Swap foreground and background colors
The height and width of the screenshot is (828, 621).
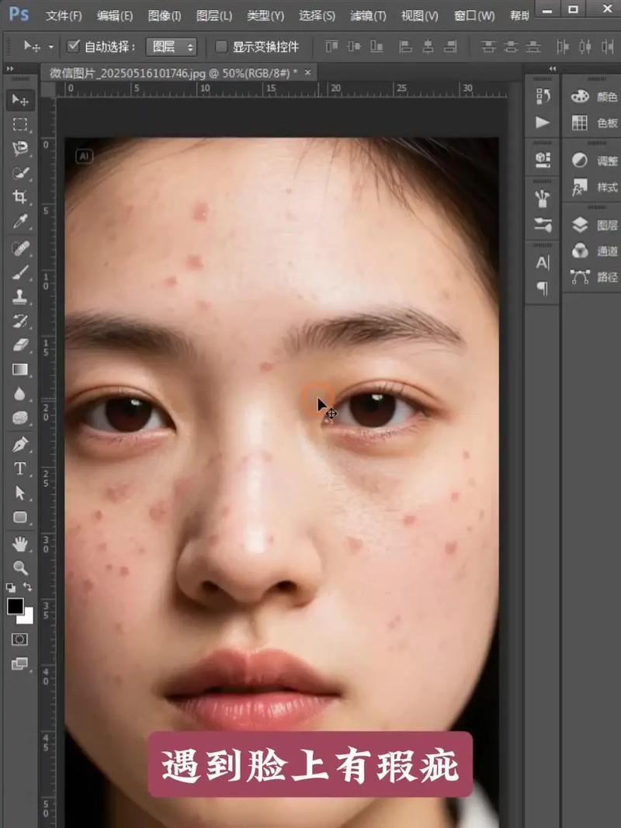[x=27, y=587]
